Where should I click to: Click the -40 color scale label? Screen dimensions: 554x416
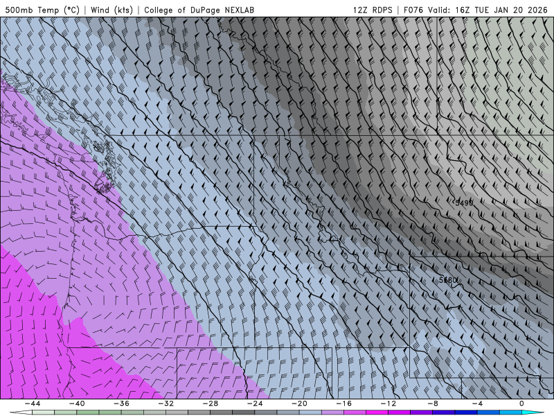[77, 404]
